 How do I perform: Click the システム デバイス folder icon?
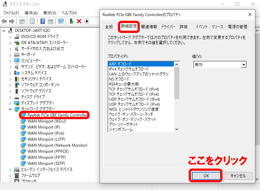pyautogui.click(x=17, y=73)
